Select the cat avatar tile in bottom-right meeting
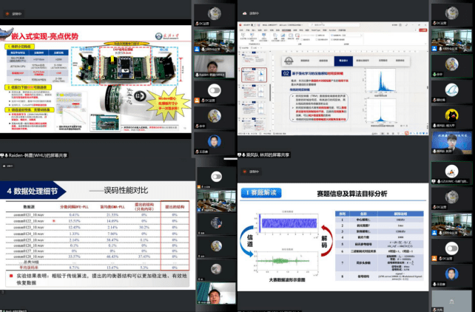Viewport: 475px width, 312px height. [451, 199]
